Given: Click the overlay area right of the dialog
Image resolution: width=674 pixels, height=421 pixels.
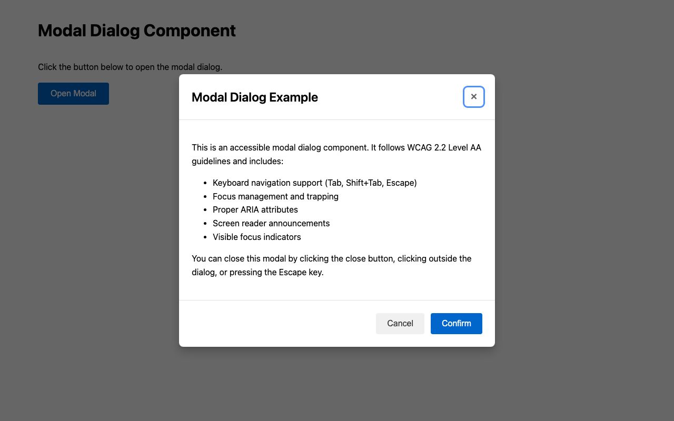Looking at the screenshot, I should point(579,210).
